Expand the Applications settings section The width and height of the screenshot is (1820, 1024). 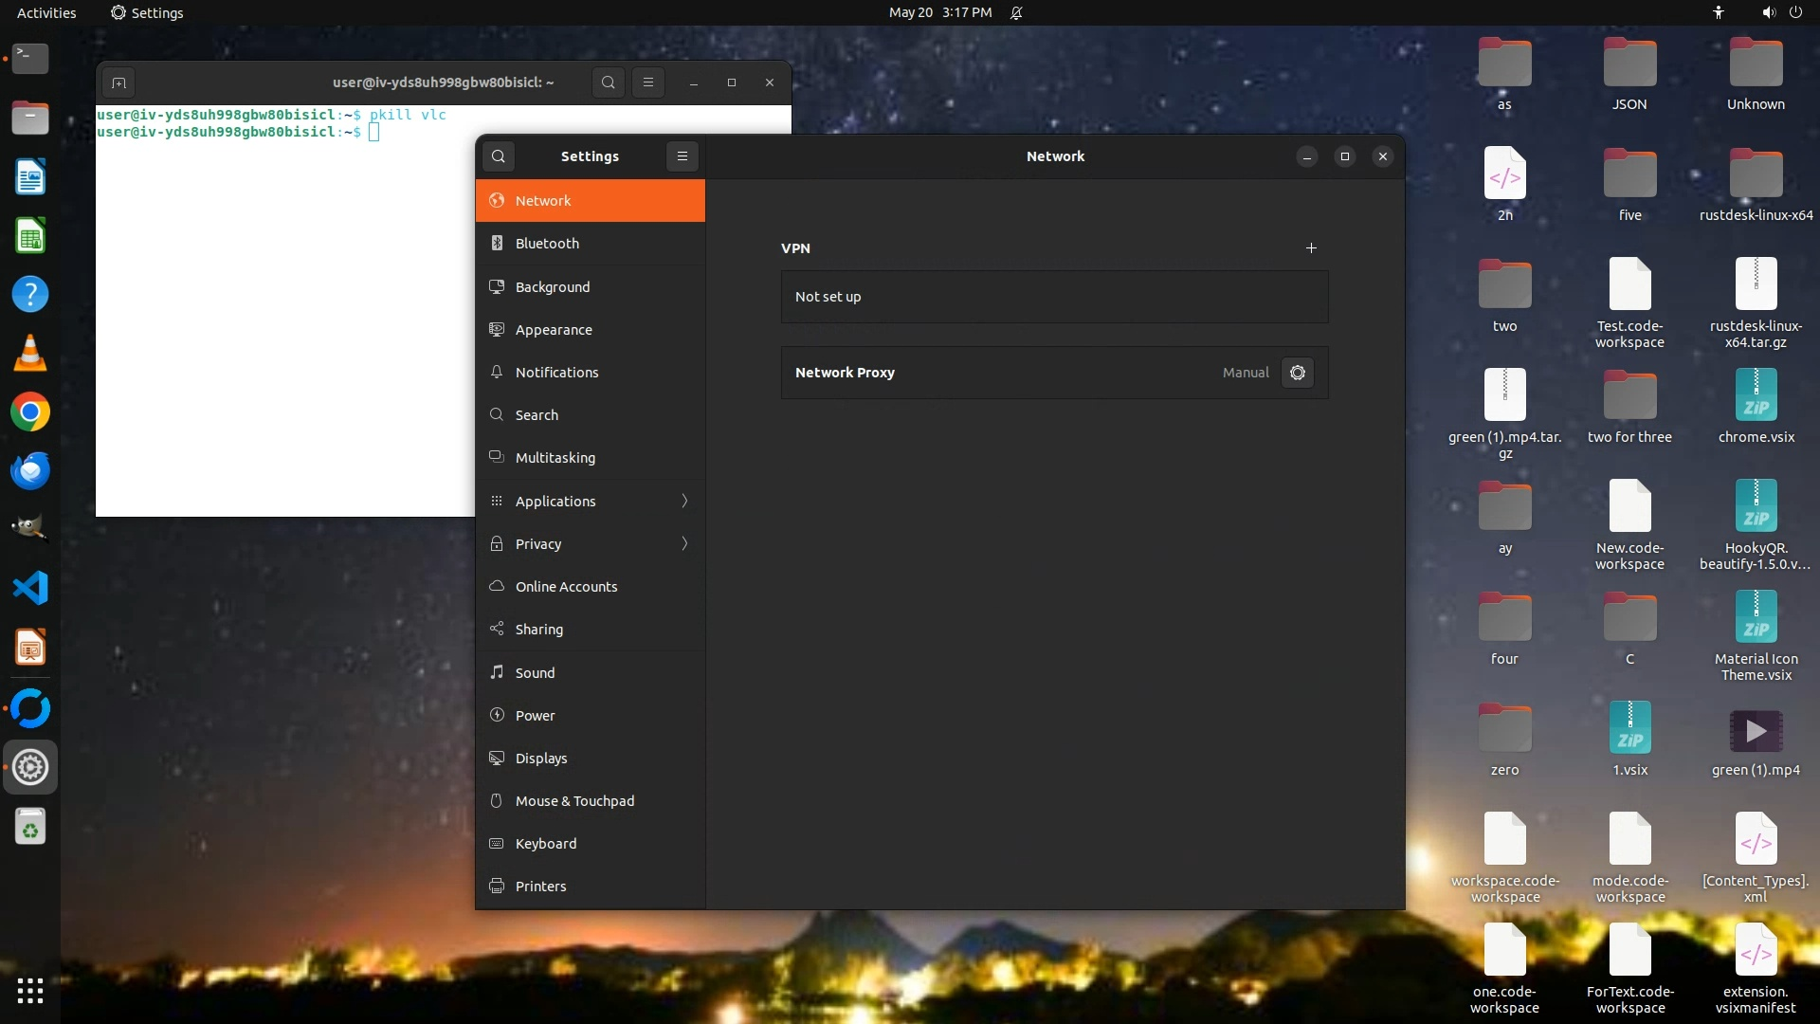[590, 501]
